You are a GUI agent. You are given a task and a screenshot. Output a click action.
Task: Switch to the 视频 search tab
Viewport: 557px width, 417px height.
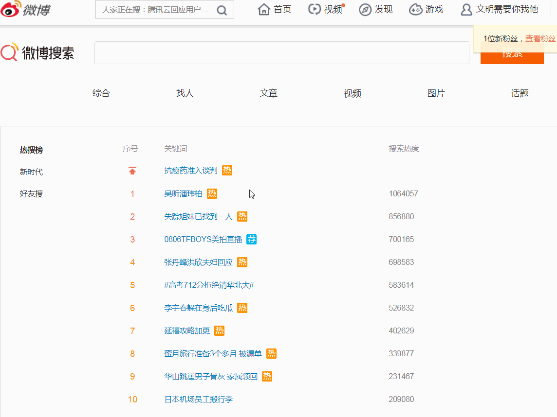[353, 93]
